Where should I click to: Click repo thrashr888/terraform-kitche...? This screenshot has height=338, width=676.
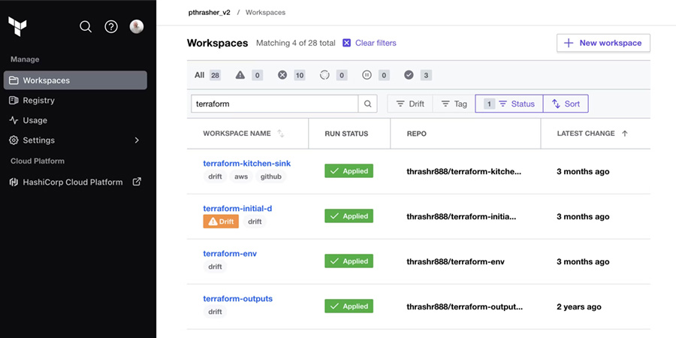464,171
